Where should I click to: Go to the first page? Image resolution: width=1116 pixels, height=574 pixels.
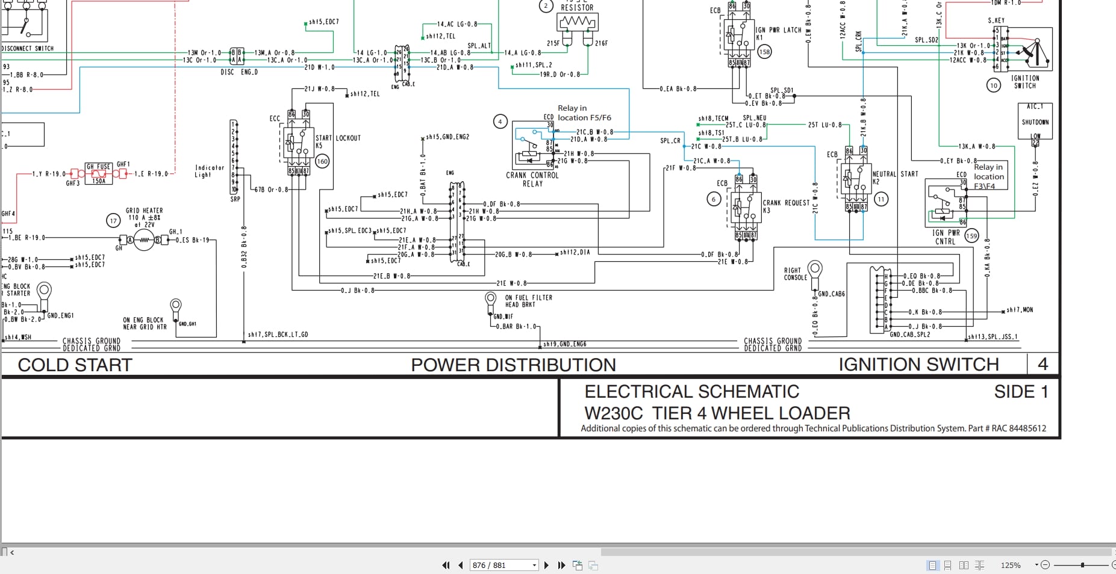[x=446, y=565]
